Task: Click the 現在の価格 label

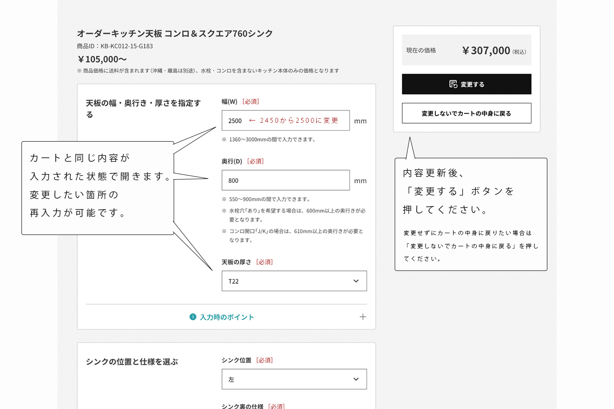Action: (421, 50)
